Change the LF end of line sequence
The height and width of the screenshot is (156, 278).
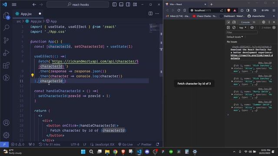(85, 144)
